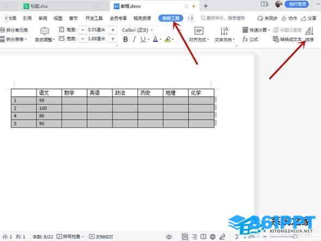Open the alignment (对齐方式) dropdown
Viewport: 321px width, 241px height.
(x=199, y=34)
